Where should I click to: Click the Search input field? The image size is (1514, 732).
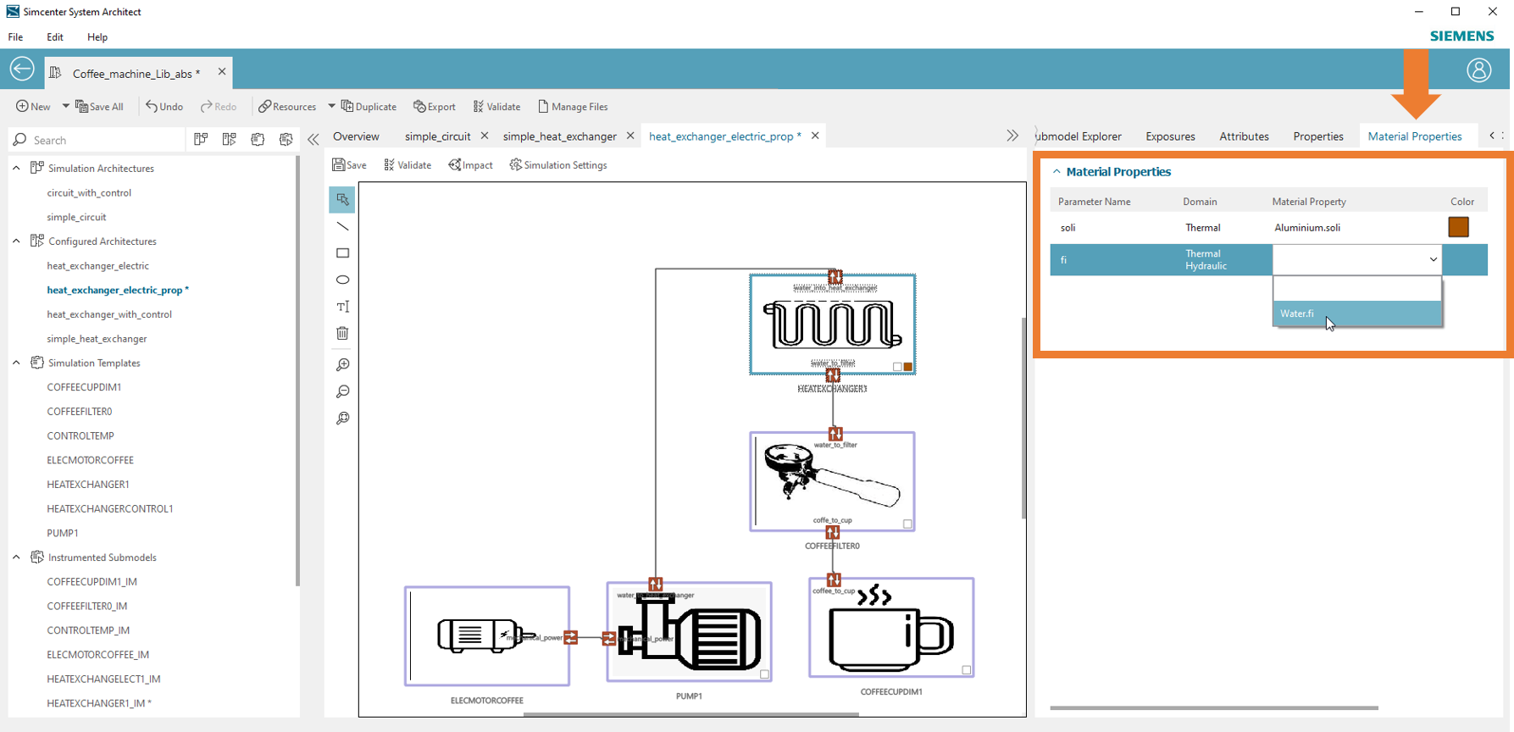pos(97,140)
